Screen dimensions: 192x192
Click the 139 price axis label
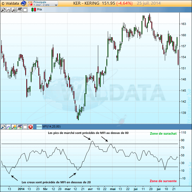(183, 113)
